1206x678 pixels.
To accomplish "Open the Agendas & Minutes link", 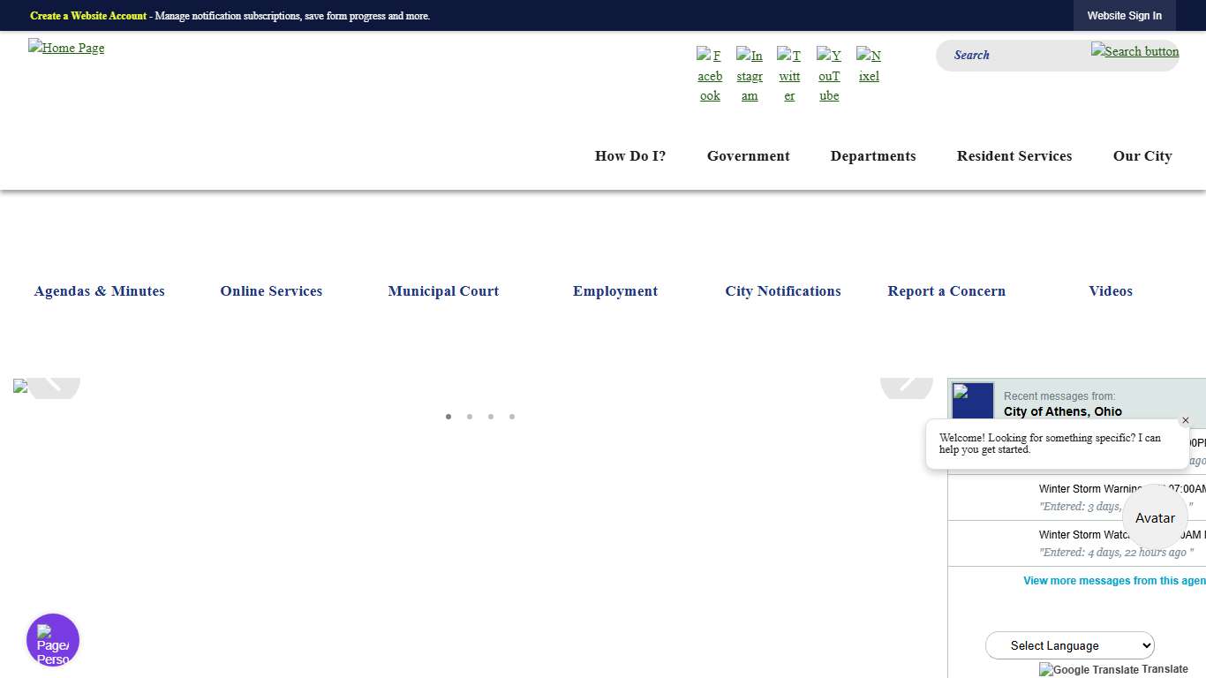I will pyautogui.click(x=99, y=291).
